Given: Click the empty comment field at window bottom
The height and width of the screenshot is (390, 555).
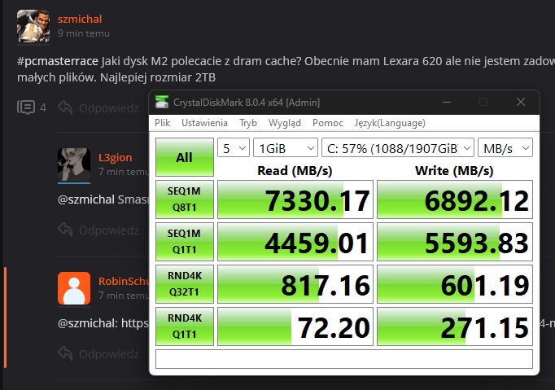Looking at the screenshot, I should (x=344, y=359).
